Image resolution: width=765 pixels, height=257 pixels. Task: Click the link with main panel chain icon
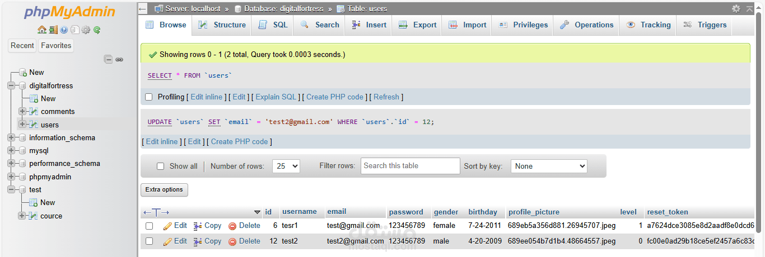119,59
